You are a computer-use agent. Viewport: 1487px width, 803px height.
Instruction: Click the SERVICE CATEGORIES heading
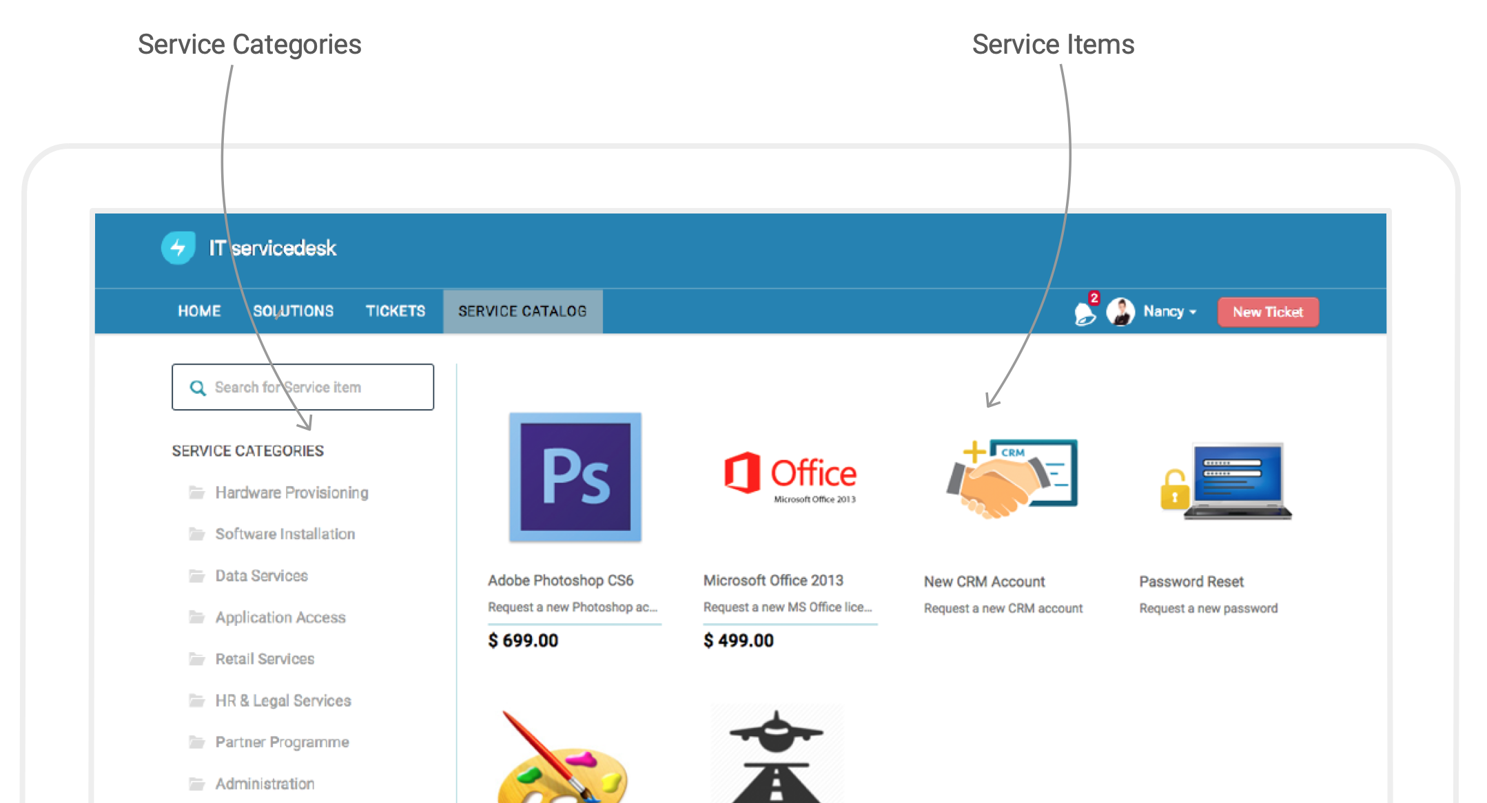click(x=248, y=451)
